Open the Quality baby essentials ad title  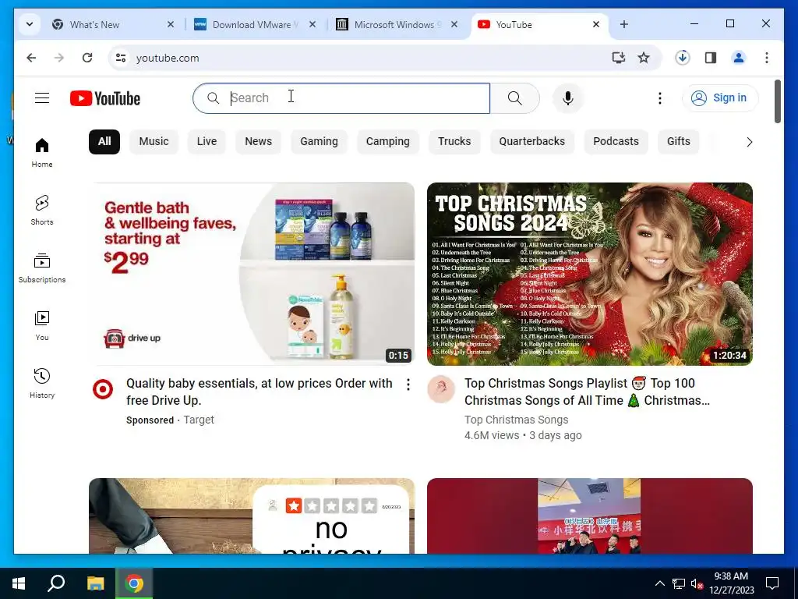click(x=259, y=392)
